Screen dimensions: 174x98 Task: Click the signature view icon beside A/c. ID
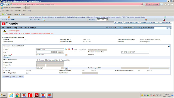coord(72,49)
